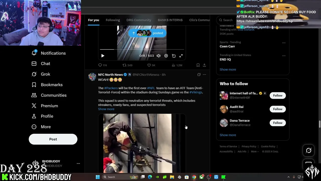Follow Aadit Rai
This screenshot has height=181, width=321.
coord(278,109)
